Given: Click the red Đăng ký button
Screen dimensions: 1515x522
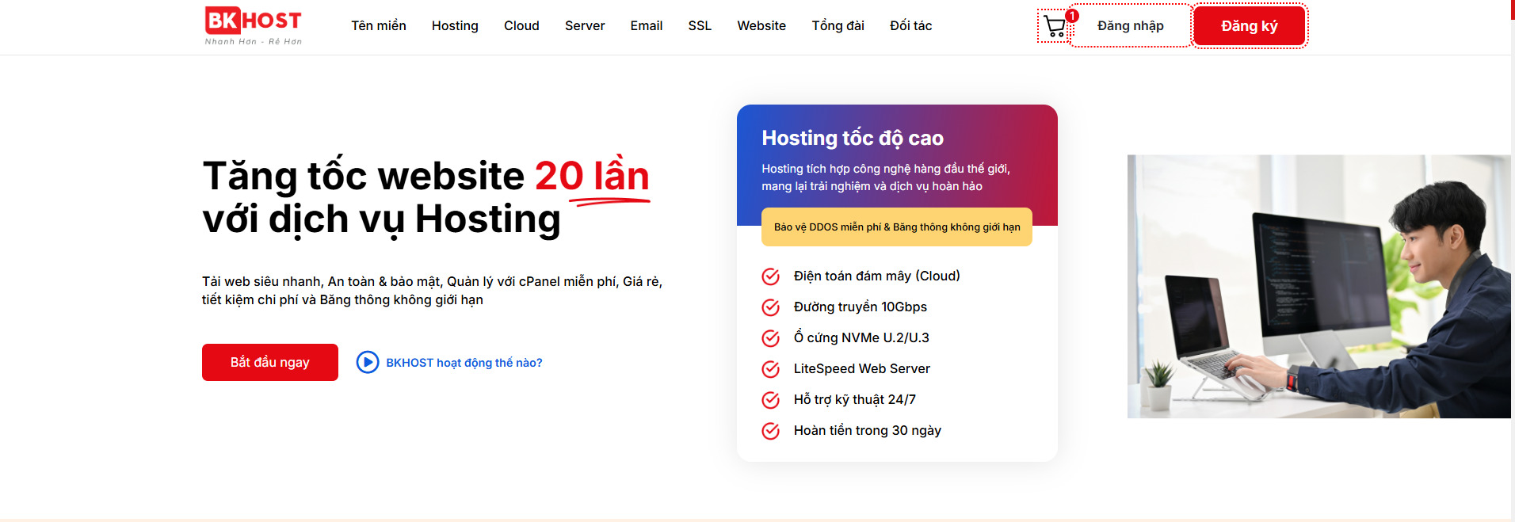Looking at the screenshot, I should coord(1250,26).
